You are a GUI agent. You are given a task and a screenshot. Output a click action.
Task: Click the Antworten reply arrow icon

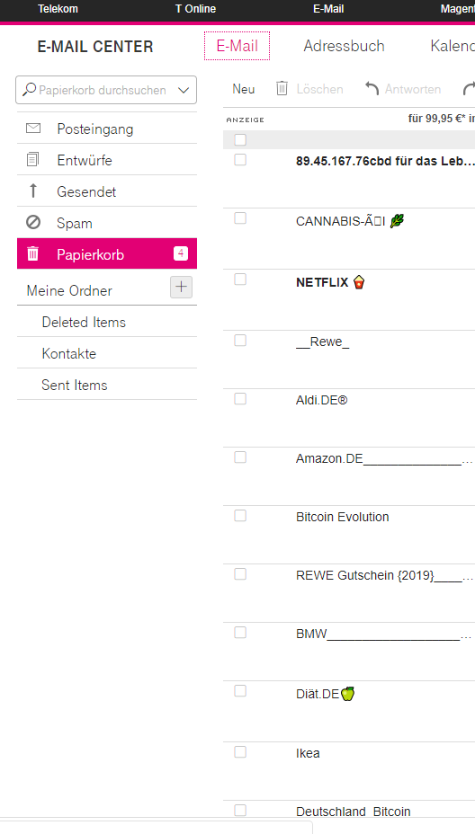(x=372, y=89)
